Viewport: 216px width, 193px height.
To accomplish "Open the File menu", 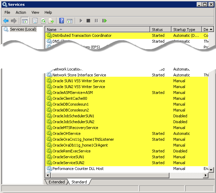I will tap(7, 12).
